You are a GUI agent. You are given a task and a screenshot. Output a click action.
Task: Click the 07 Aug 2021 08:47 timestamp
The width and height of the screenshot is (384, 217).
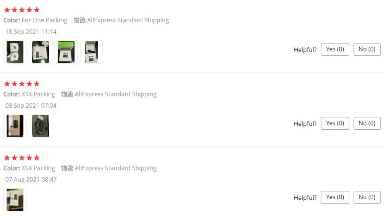[x=31, y=179]
